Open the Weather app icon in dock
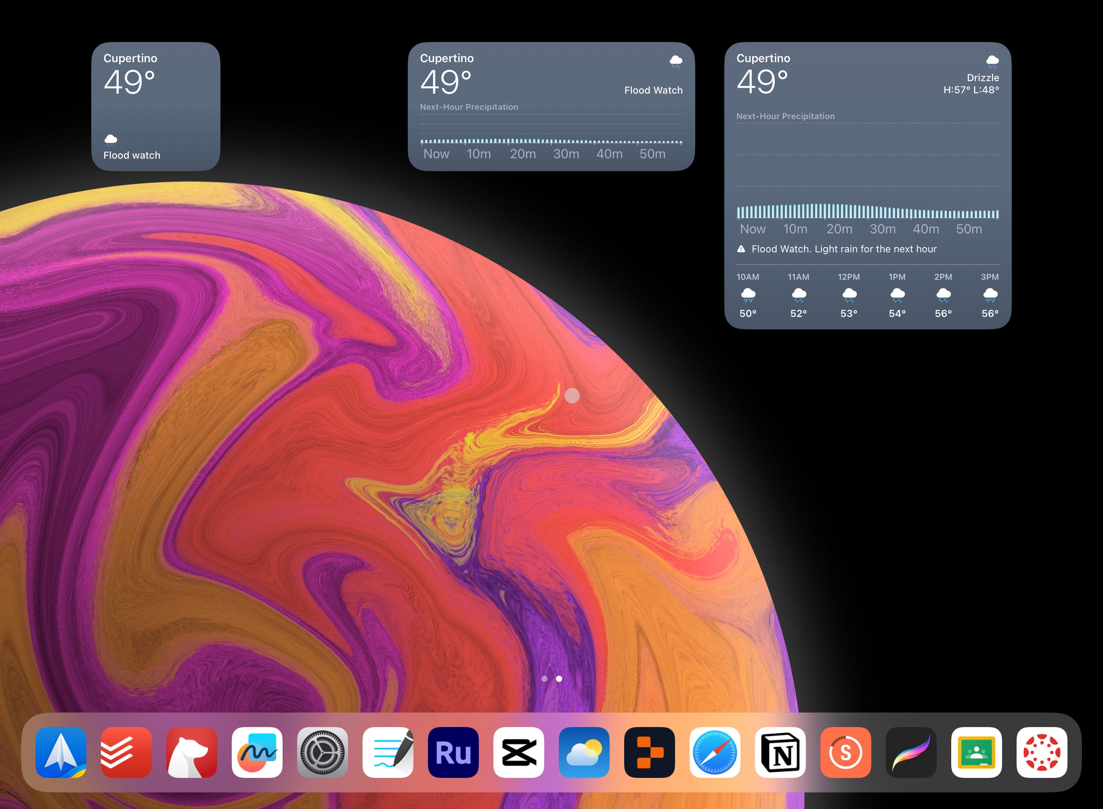This screenshot has height=809, width=1103. pyautogui.click(x=584, y=752)
